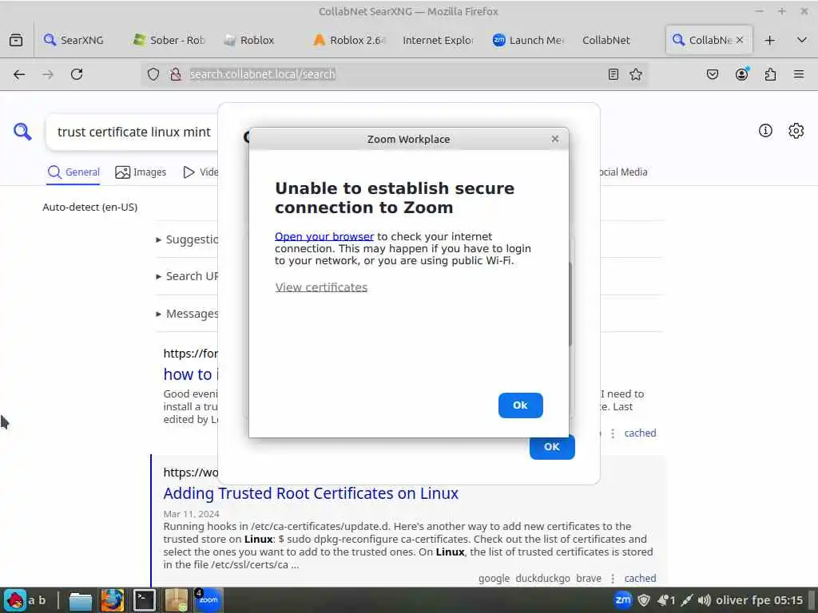818x613 pixels.
Task: Open the file manager from the taskbar
Action: click(81, 600)
